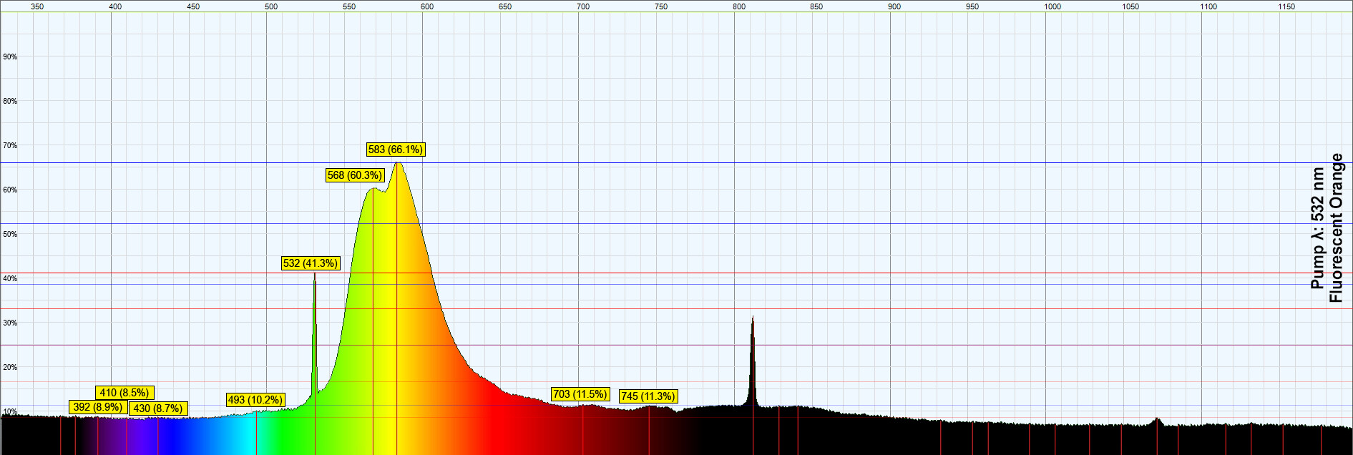This screenshot has height=455, width=1353.
Task: Select the 60% intensity axis label
Action: pos(10,190)
